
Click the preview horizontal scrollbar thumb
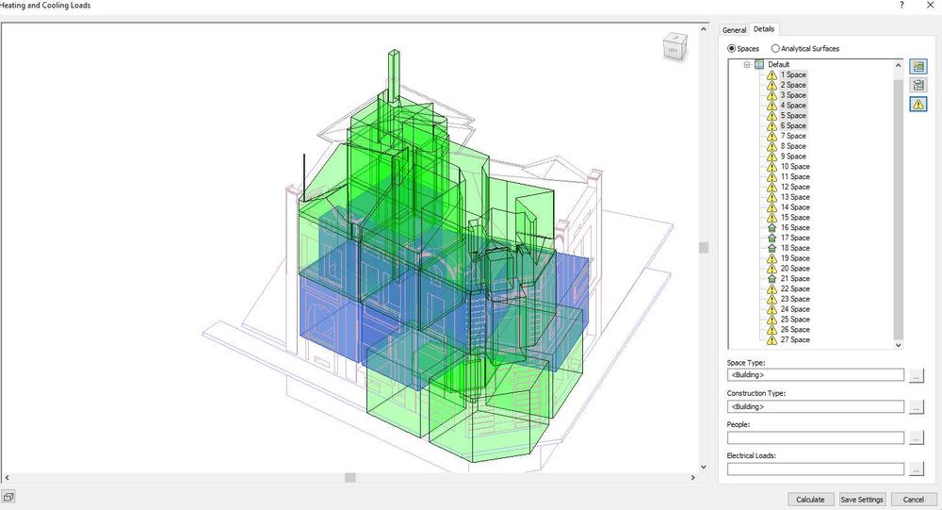click(x=350, y=478)
